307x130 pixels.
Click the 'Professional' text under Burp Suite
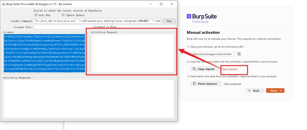[200, 22]
